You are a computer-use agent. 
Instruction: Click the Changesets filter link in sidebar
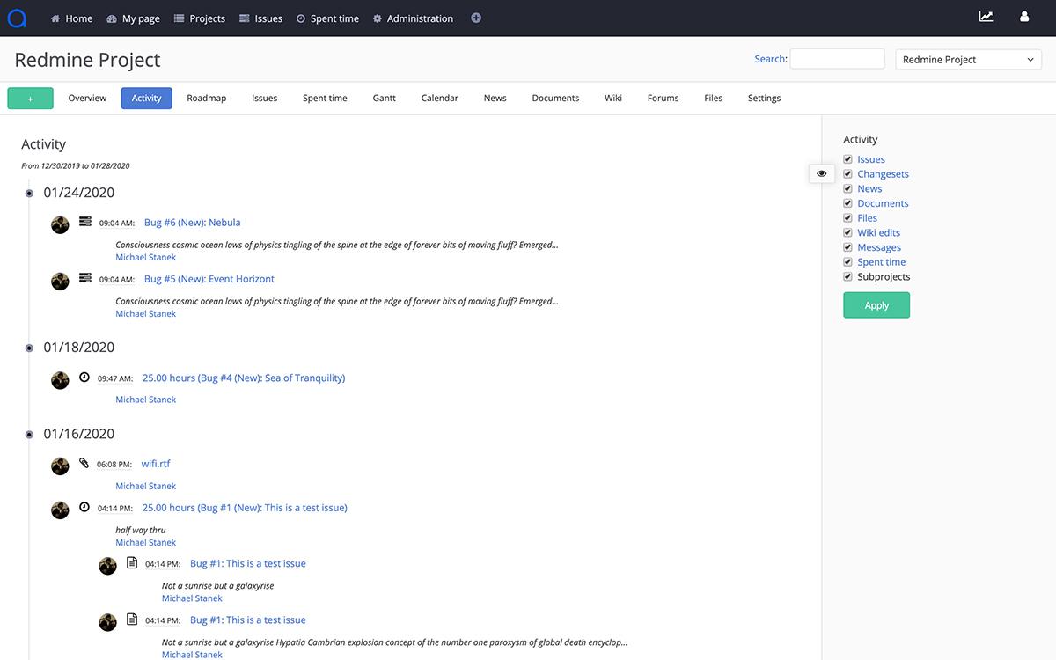point(884,174)
